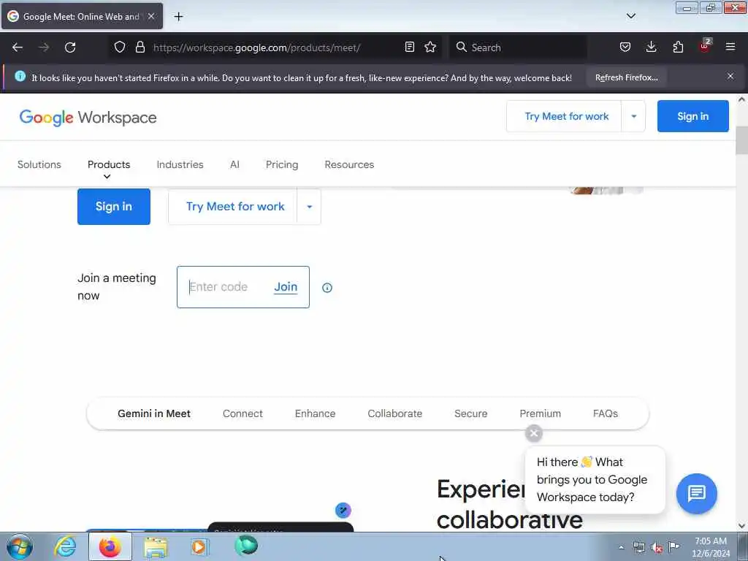Open the Action Center flag icon

673,546
